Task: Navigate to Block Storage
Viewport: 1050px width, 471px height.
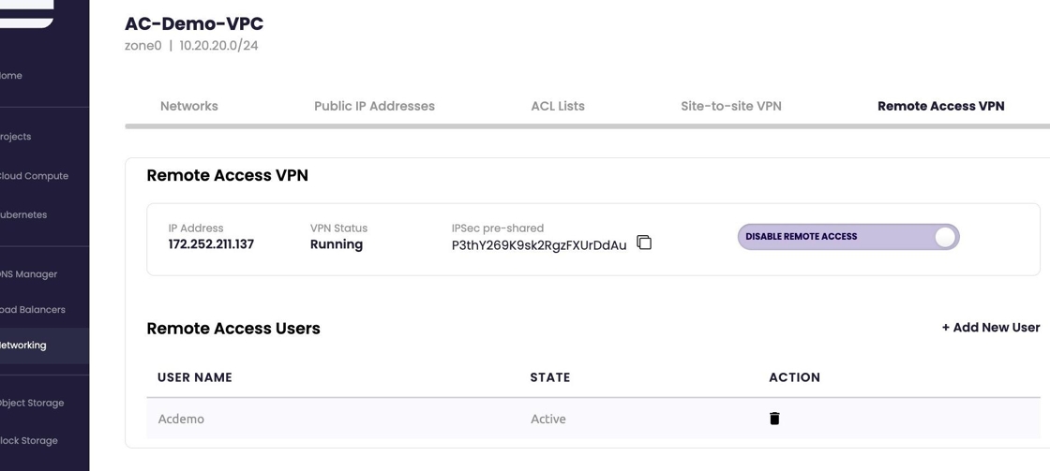Action: tap(29, 441)
